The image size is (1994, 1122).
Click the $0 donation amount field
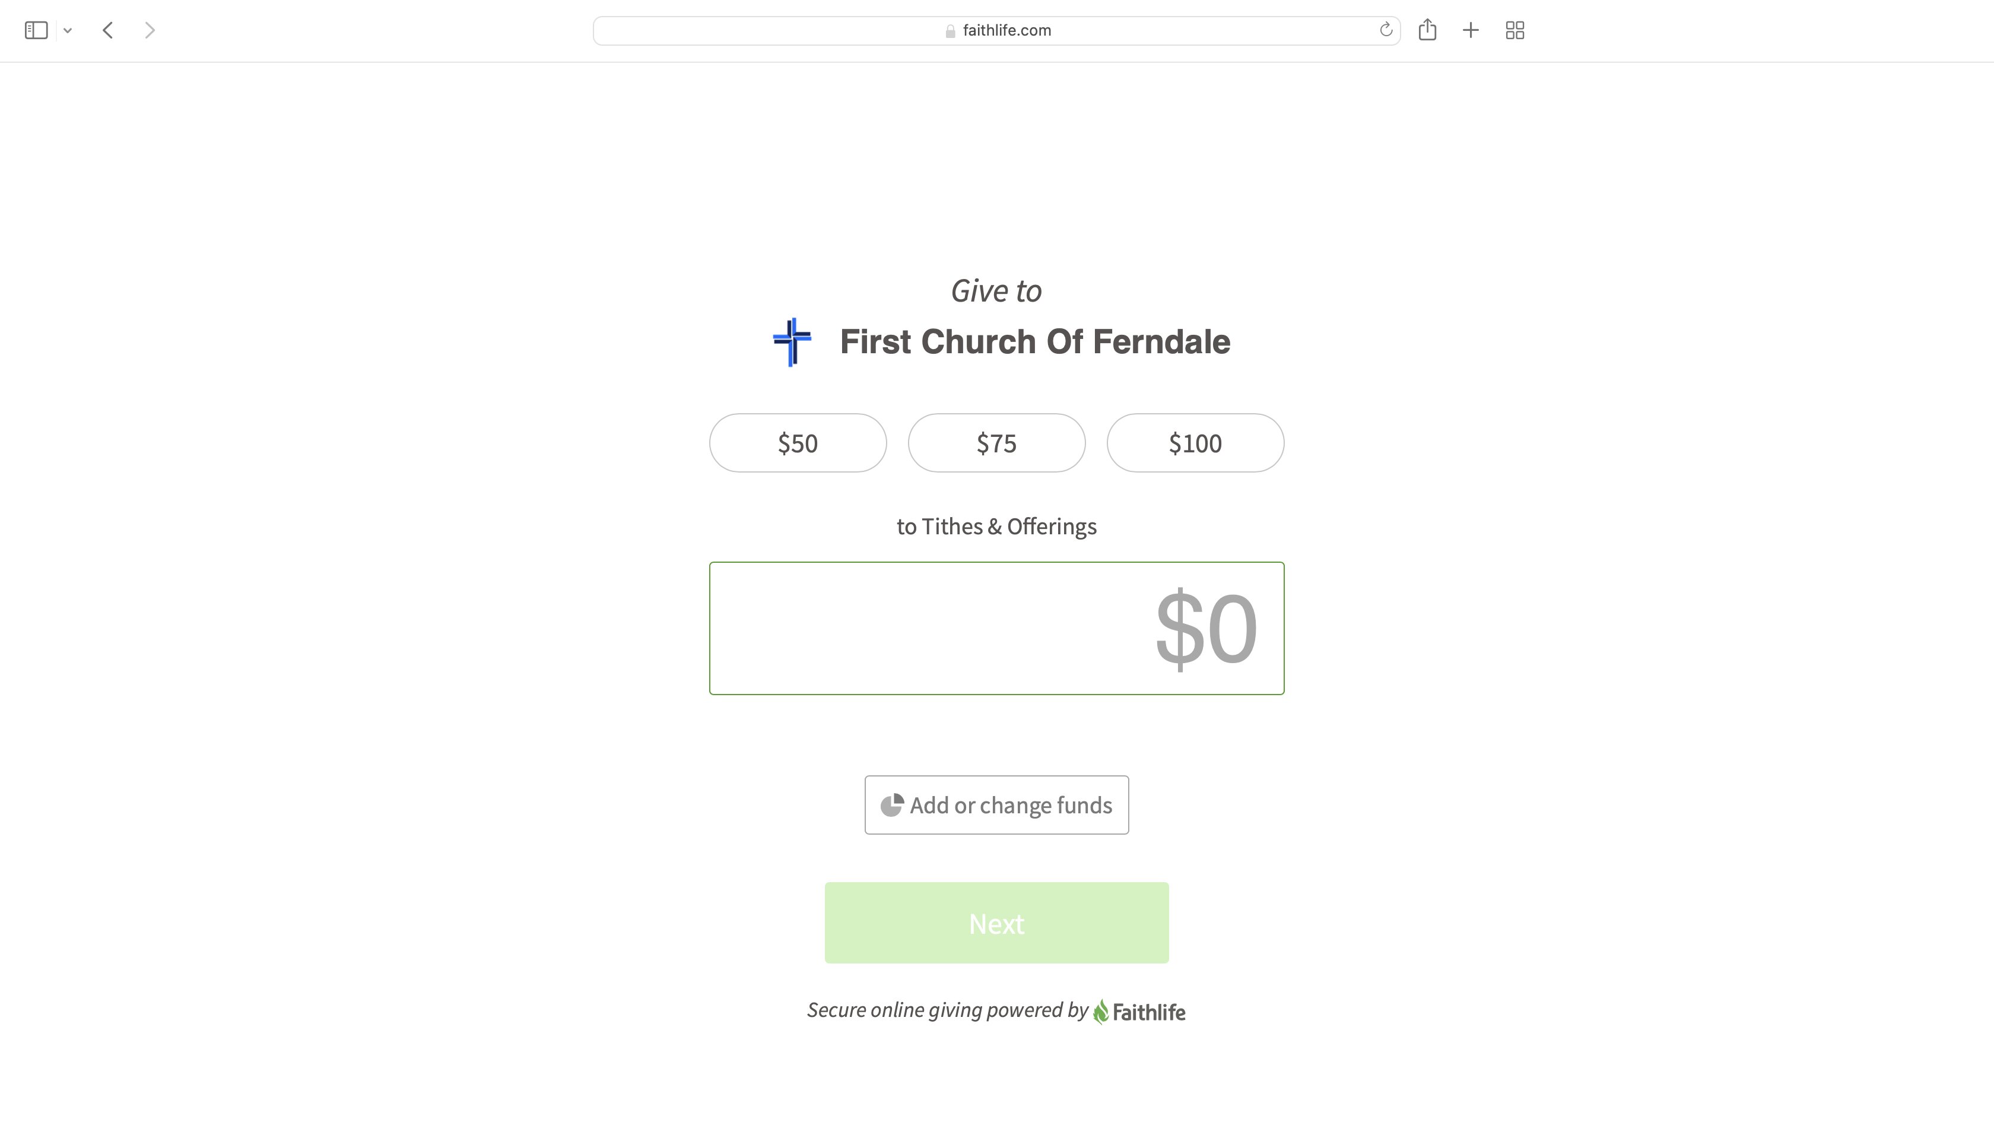pos(996,628)
